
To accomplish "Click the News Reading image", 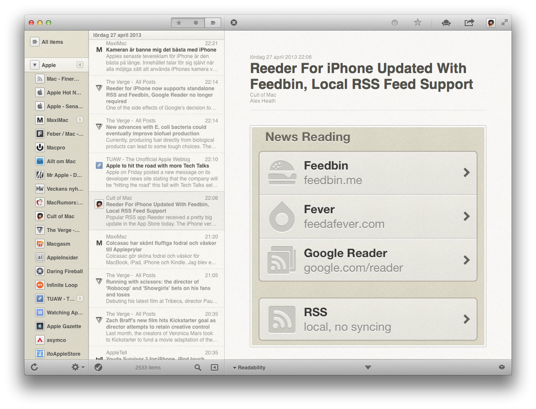I will tap(368, 236).
